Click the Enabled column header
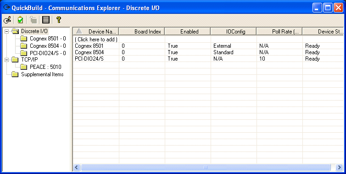 (x=188, y=32)
